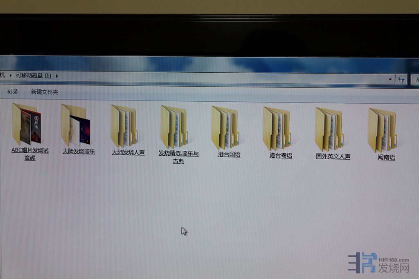Viewport: 419px width, 279px height.
Task: Open the address bar history dropdown arrow
Action: tap(390, 79)
